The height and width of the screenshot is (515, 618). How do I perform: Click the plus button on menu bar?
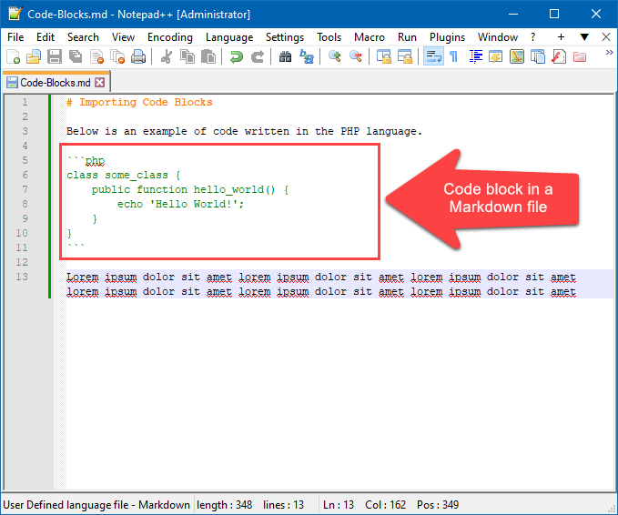click(x=561, y=37)
